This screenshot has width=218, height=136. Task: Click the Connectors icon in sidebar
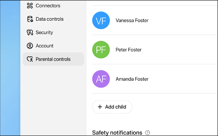pyautogui.click(x=30, y=6)
